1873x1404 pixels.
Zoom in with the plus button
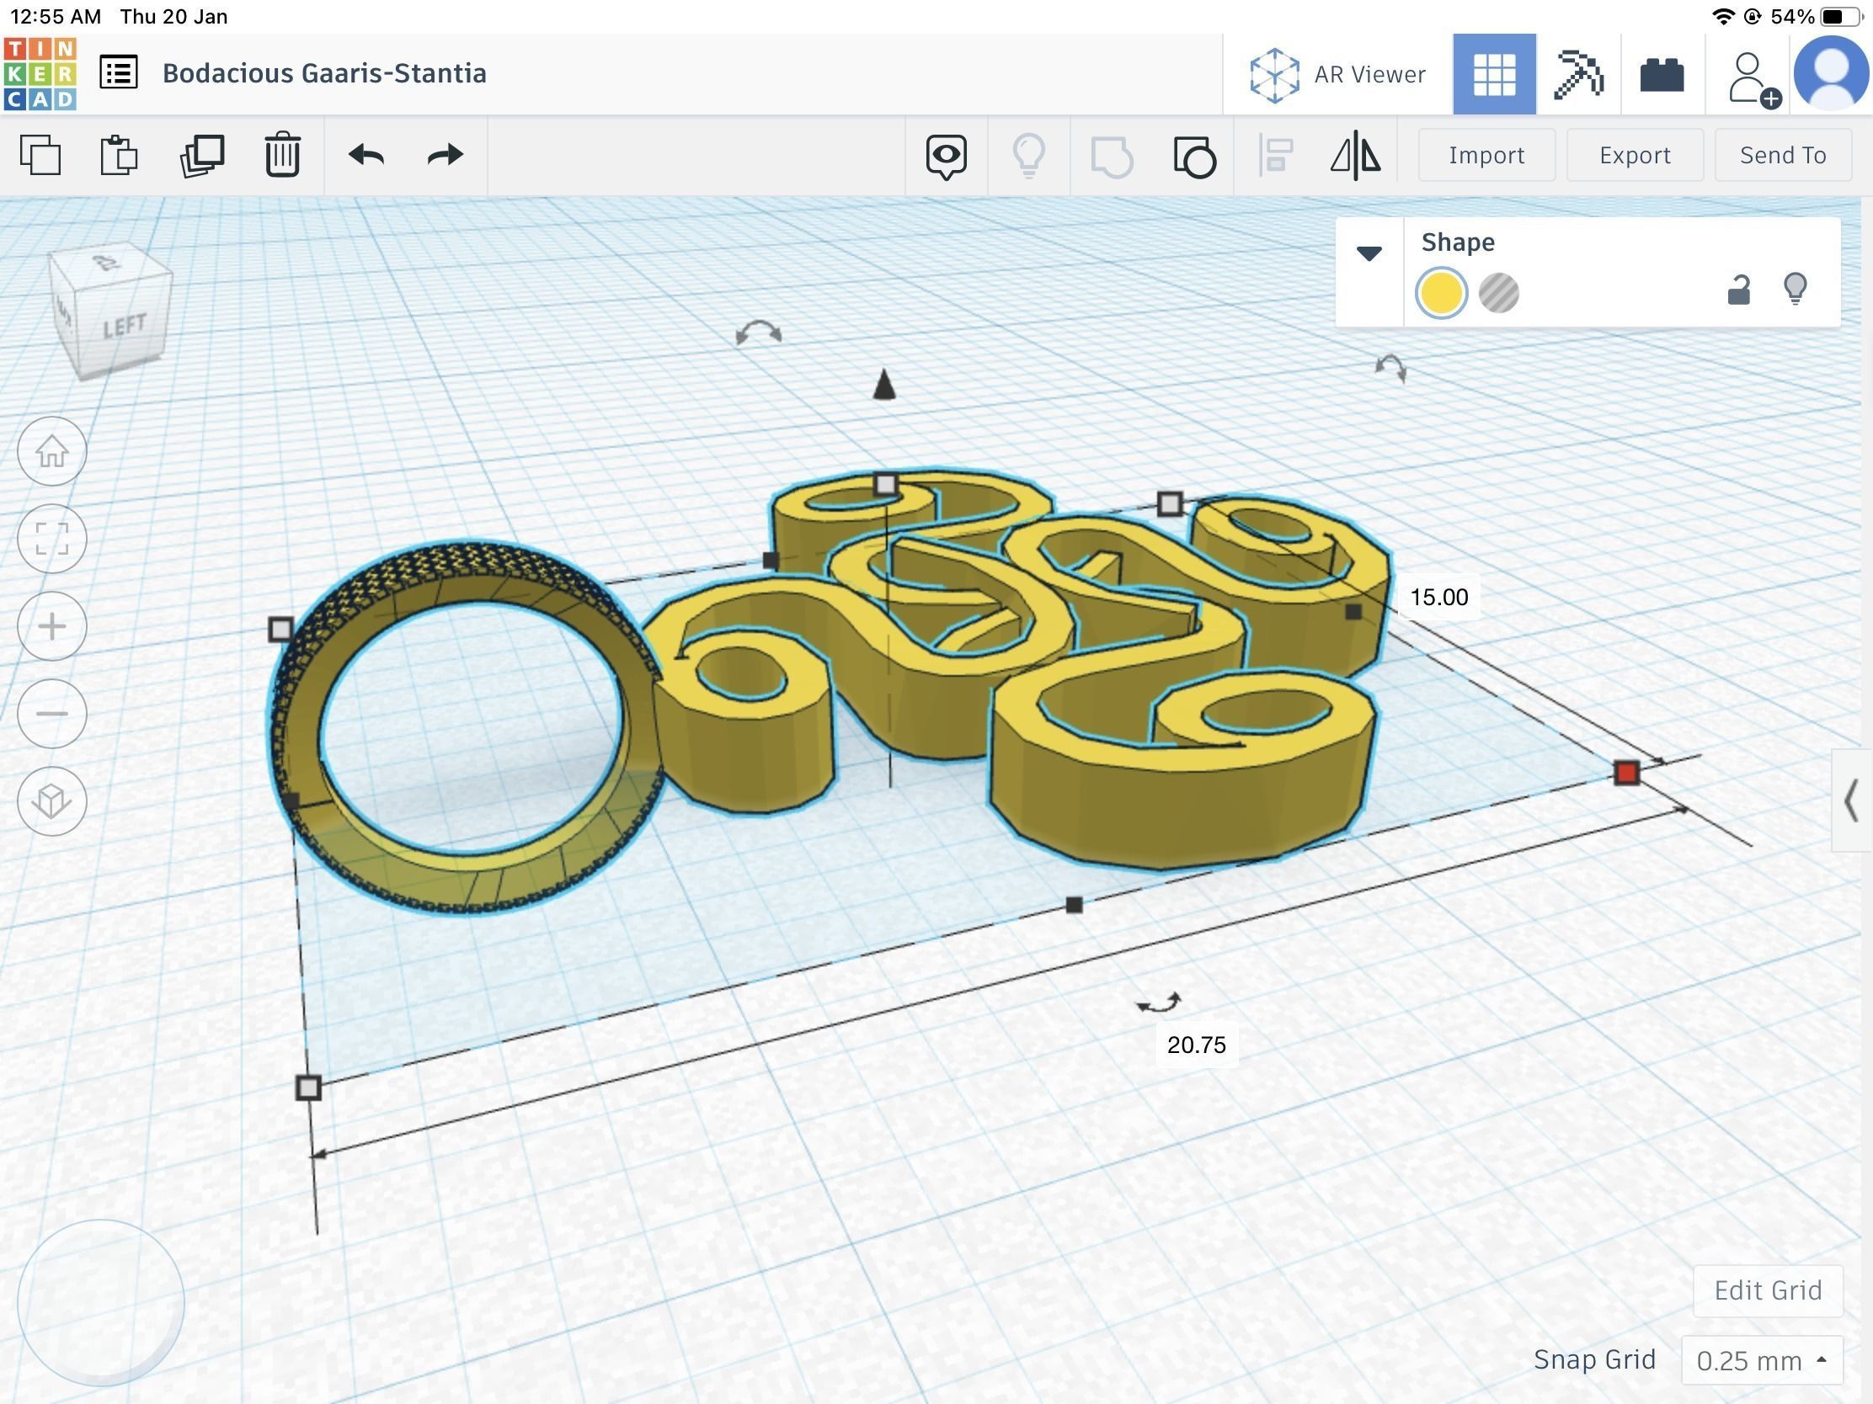click(x=52, y=626)
